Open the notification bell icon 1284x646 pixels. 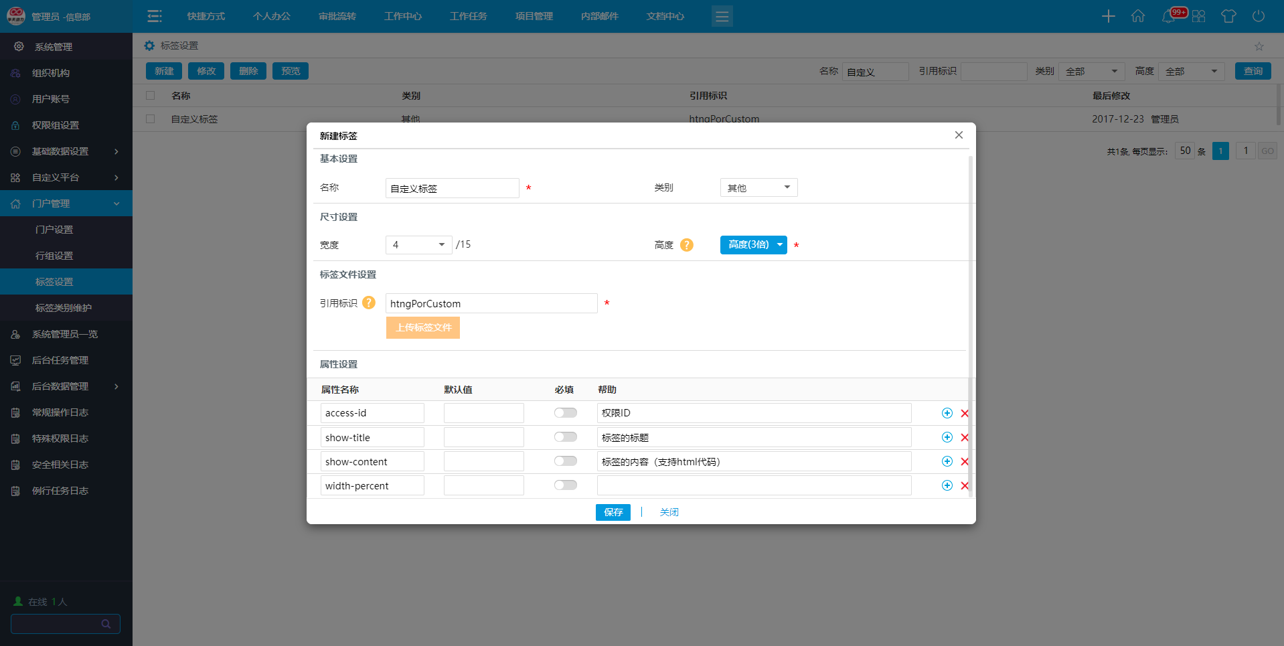click(x=1169, y=16)
